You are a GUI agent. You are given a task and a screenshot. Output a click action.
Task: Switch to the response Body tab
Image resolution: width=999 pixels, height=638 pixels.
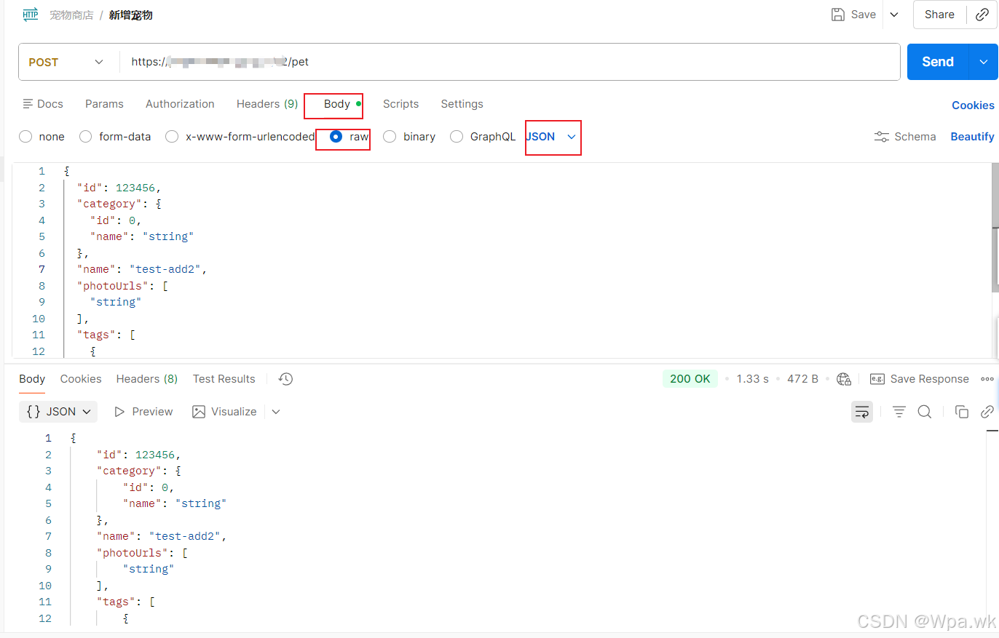point(32,379)
